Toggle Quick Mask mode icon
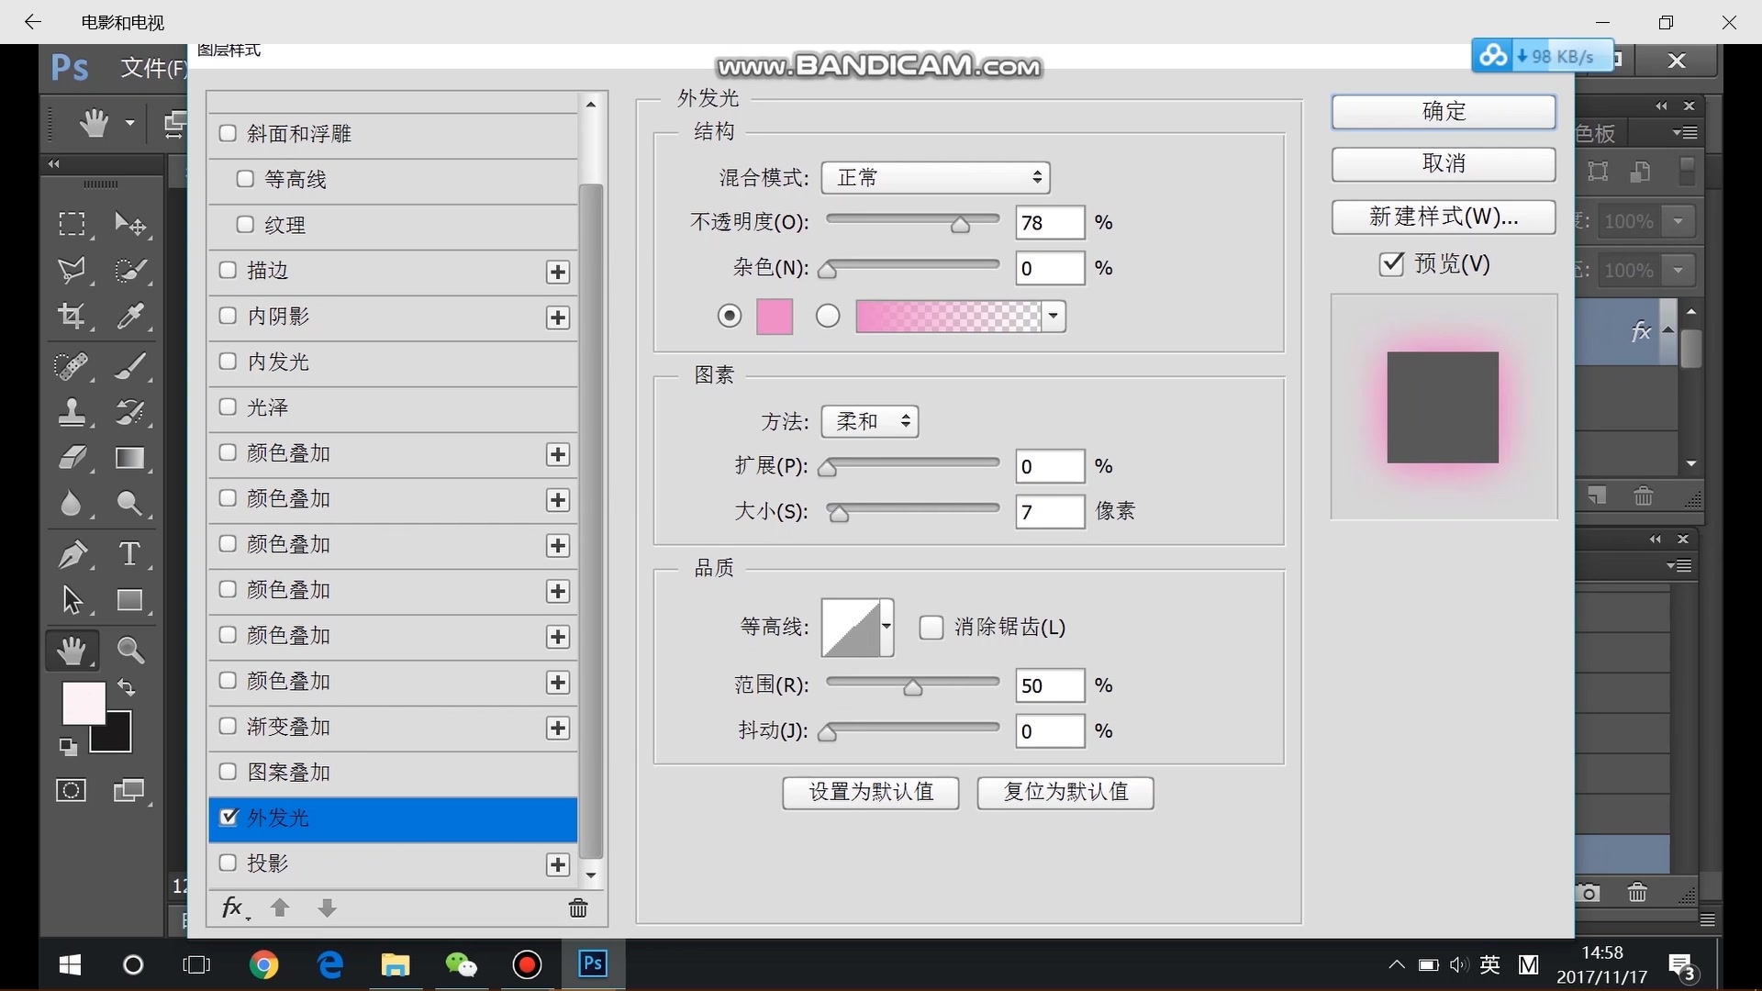 (72, 790)
